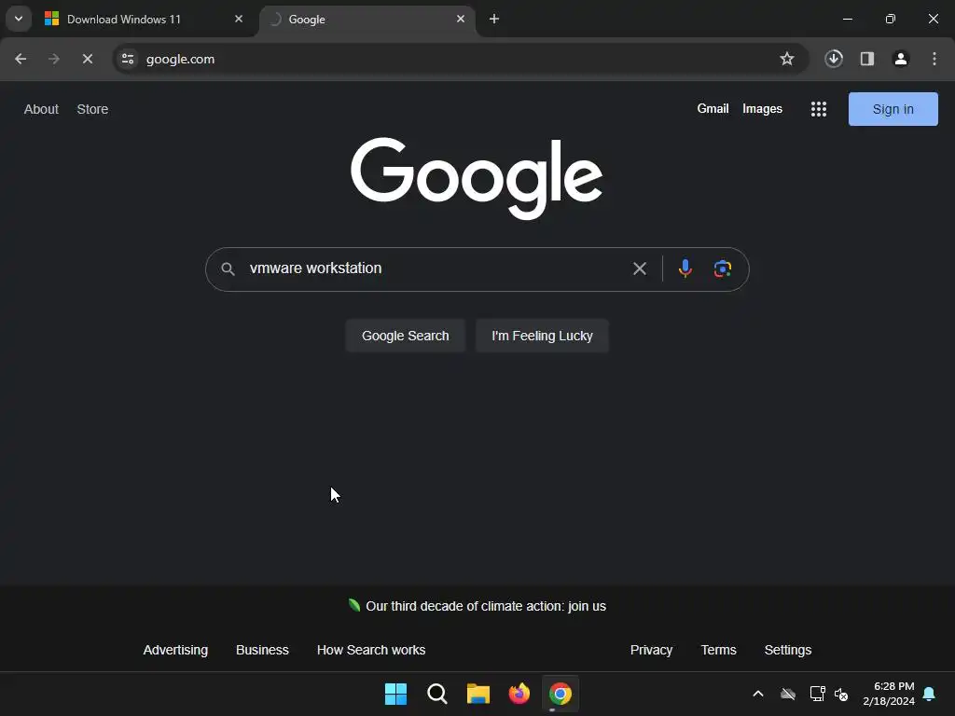Viewport: 955px width, 716px height.
Task: Switch to Download Windows 11 tab
Action: point(145,19)
